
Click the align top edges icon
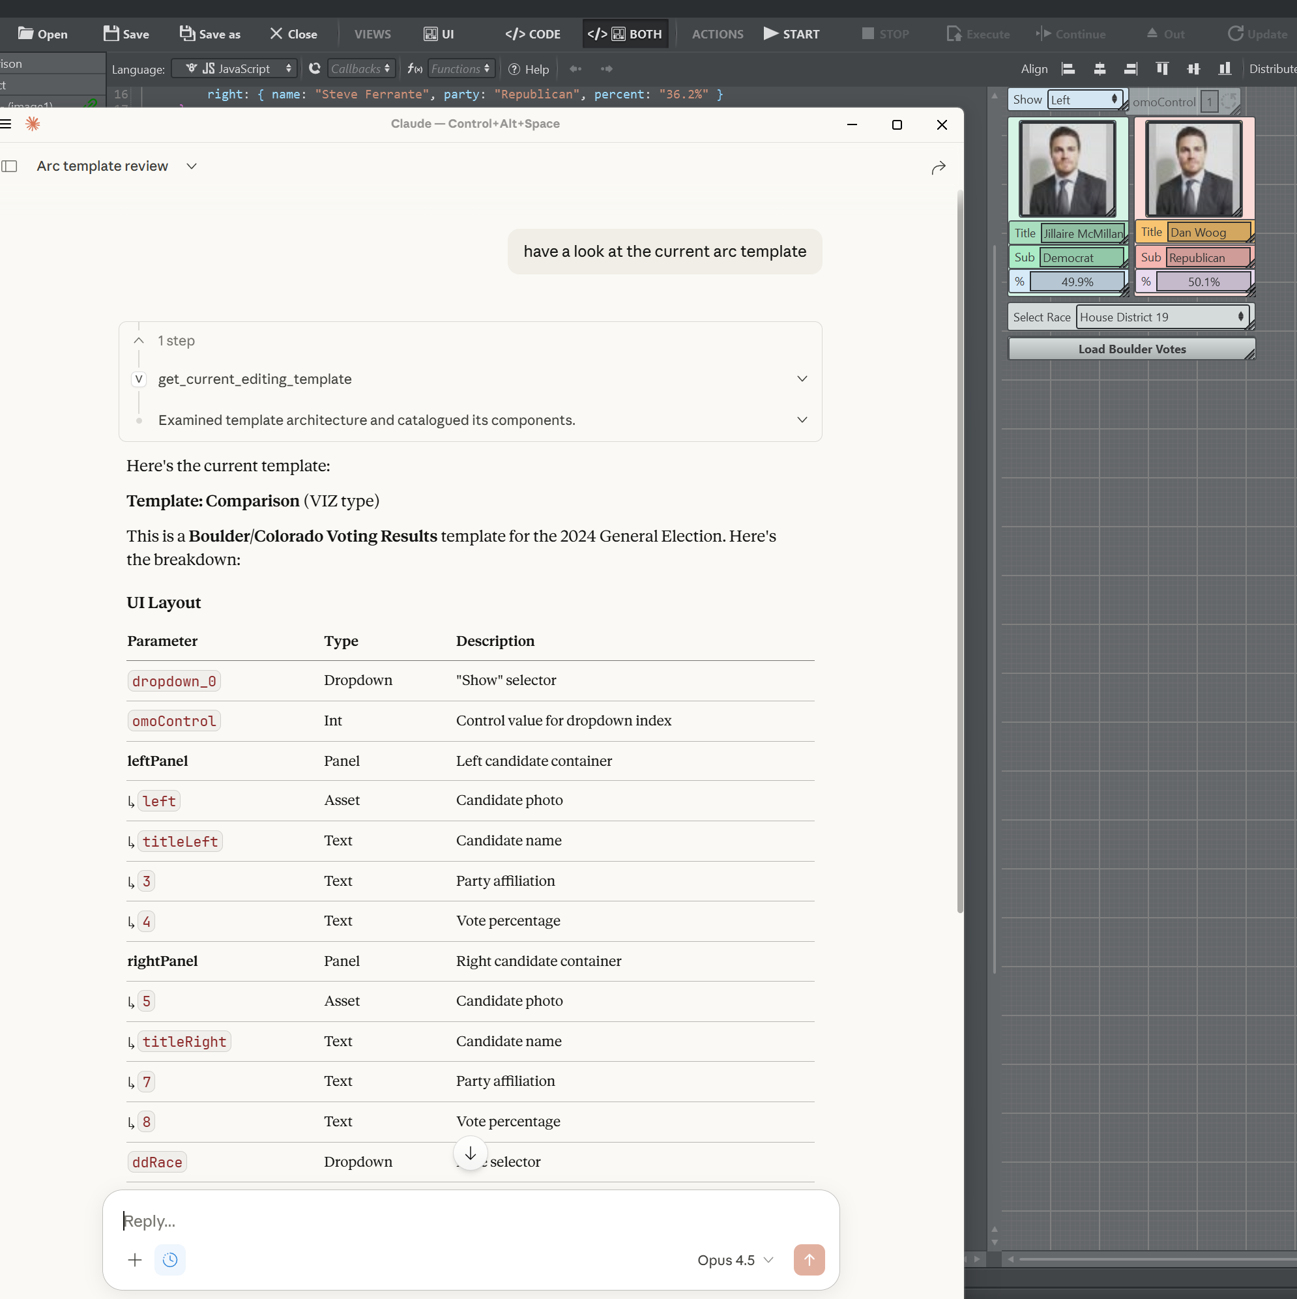pyautogui.click(x=1162, y=68)
